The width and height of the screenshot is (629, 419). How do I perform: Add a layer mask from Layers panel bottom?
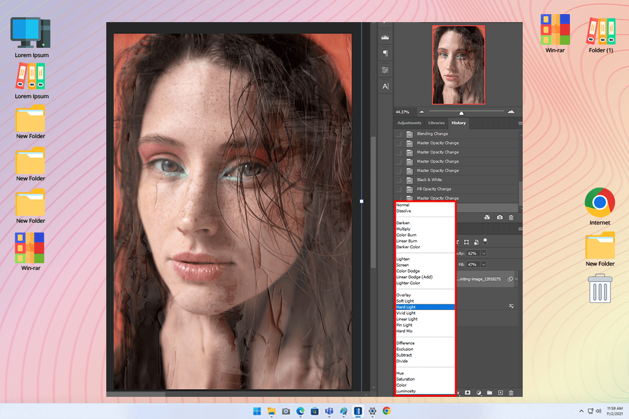[467, 393]
